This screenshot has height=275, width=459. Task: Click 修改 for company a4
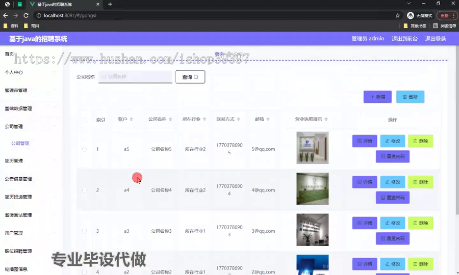(393, 182)
